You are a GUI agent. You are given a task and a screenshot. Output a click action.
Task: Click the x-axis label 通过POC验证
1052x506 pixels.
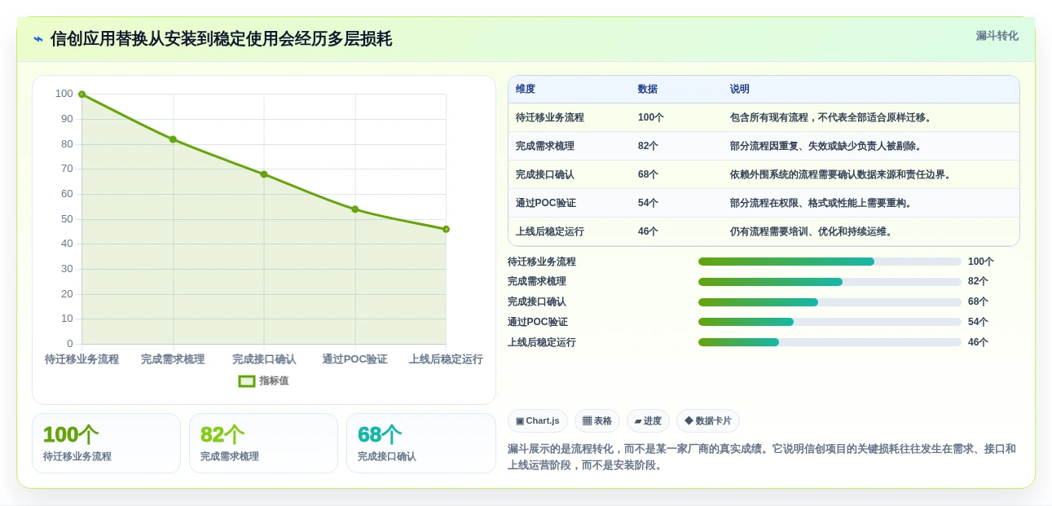(355, 359)
